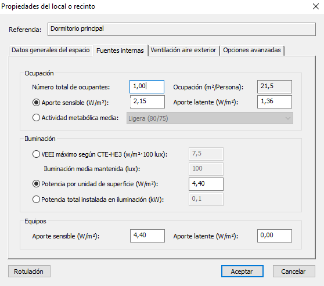Choose Potencia total instalada en iluminación
324x286 pixels.
(36, 200)
